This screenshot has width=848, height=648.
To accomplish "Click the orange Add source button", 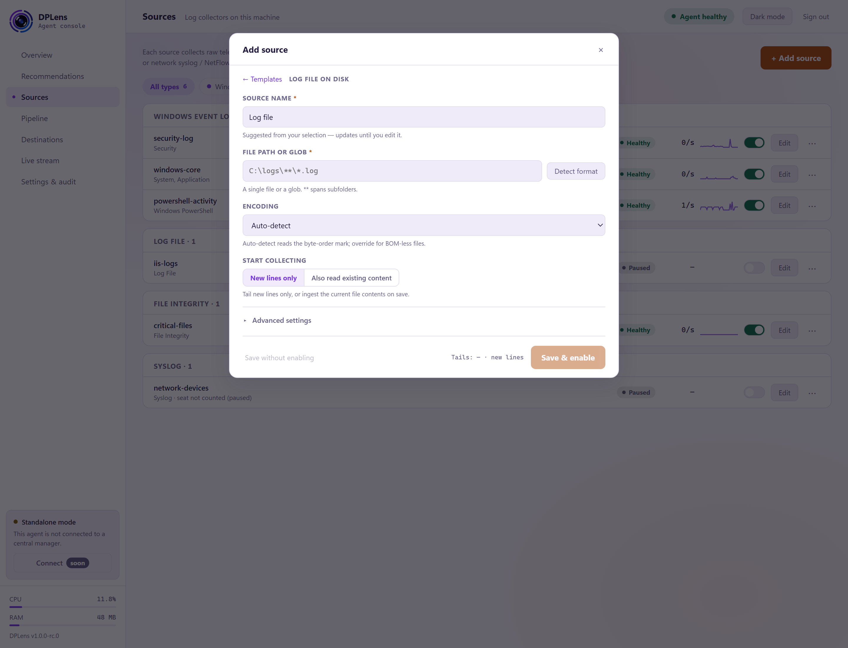I will [796, 58].
